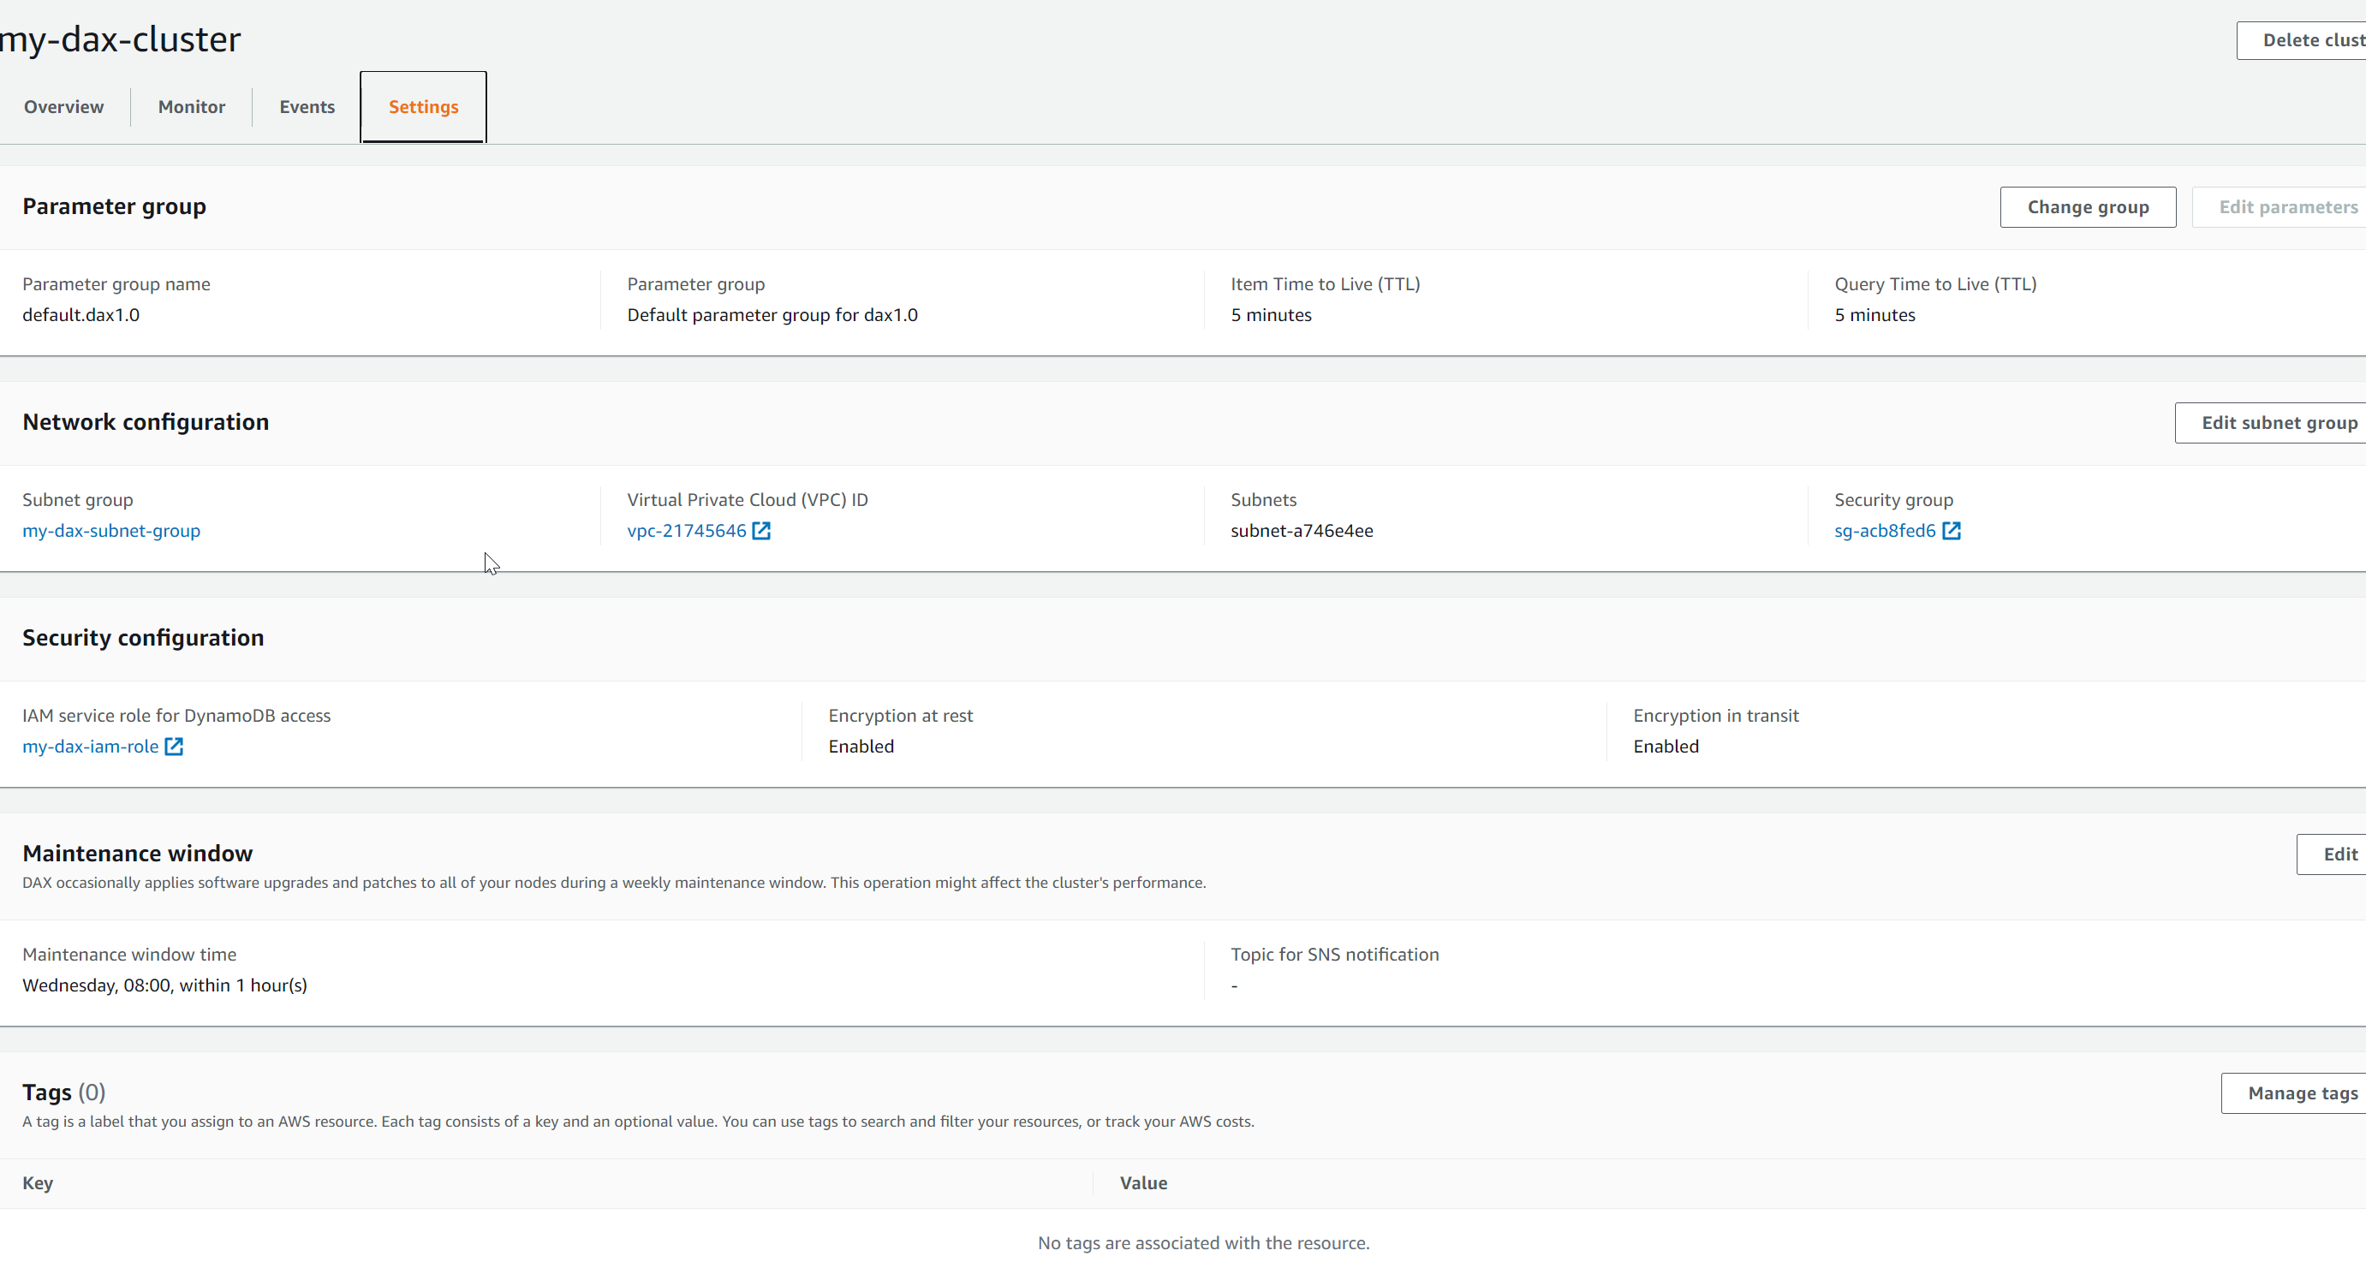
Task: Click 'No tags are associated with the resource' message
Action: (x=1203, y=1244)
